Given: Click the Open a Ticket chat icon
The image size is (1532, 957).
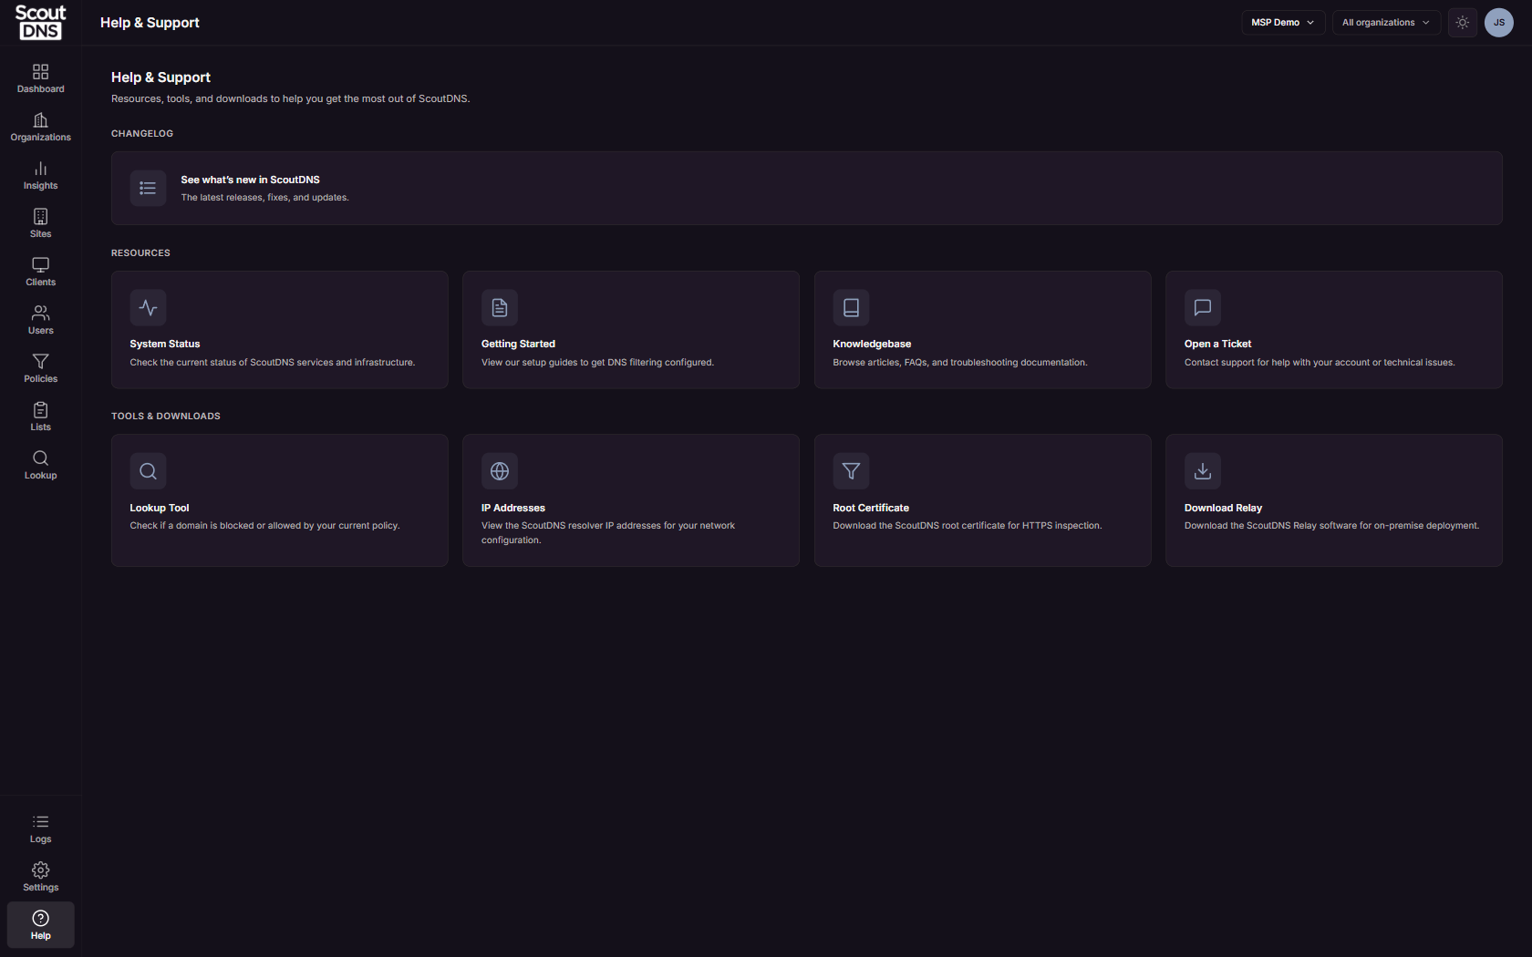Looking at the screenshot, I should pyautogui.click(x=1203, y=307).
